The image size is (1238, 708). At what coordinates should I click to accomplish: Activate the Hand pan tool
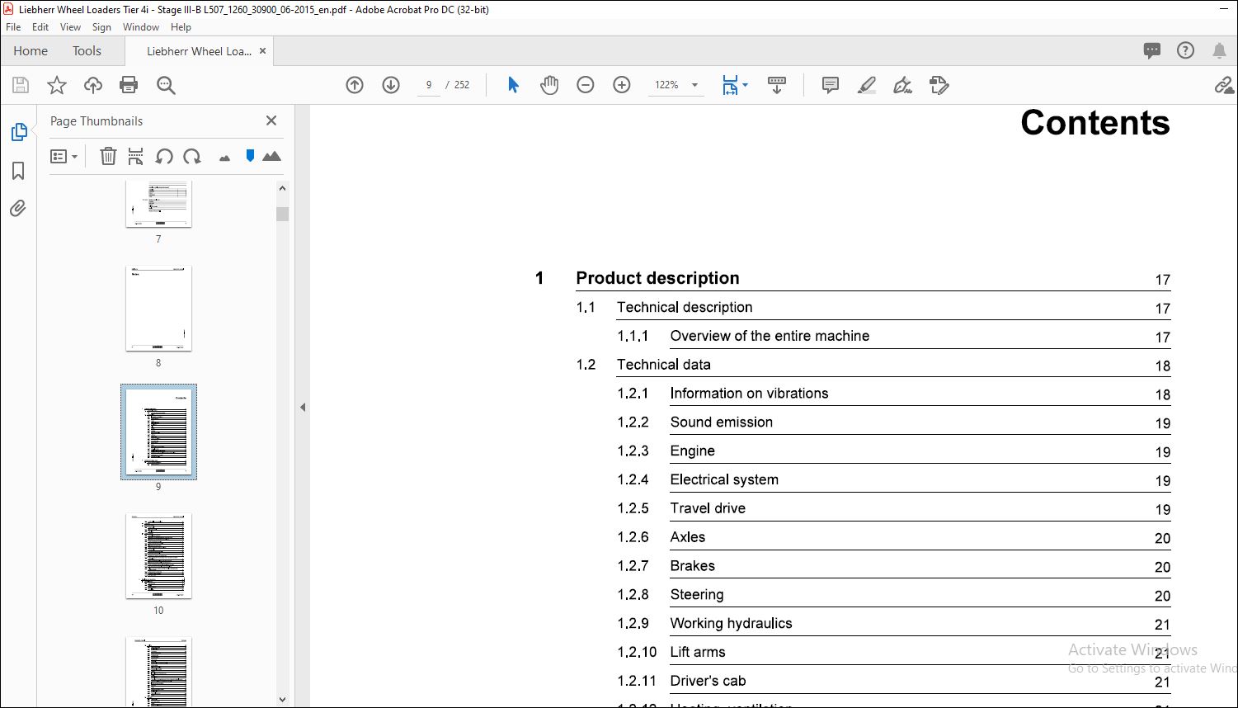click(x=549, y=85)
